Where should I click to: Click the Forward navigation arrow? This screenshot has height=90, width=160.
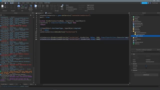[x=15, y=6]
